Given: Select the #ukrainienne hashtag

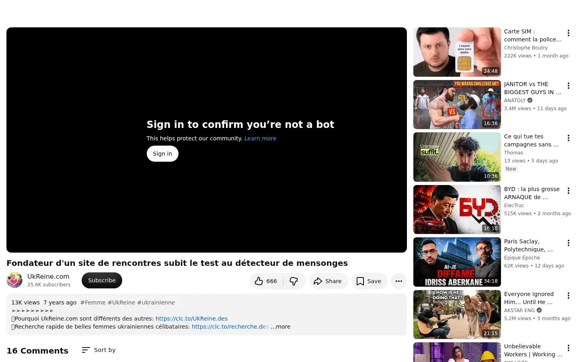Looking at the screenshot, I should pyautogui.click(x=156, y=302).
